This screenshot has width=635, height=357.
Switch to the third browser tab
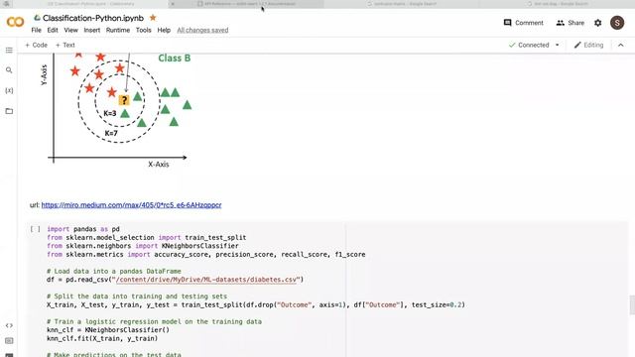coord(402,4)
